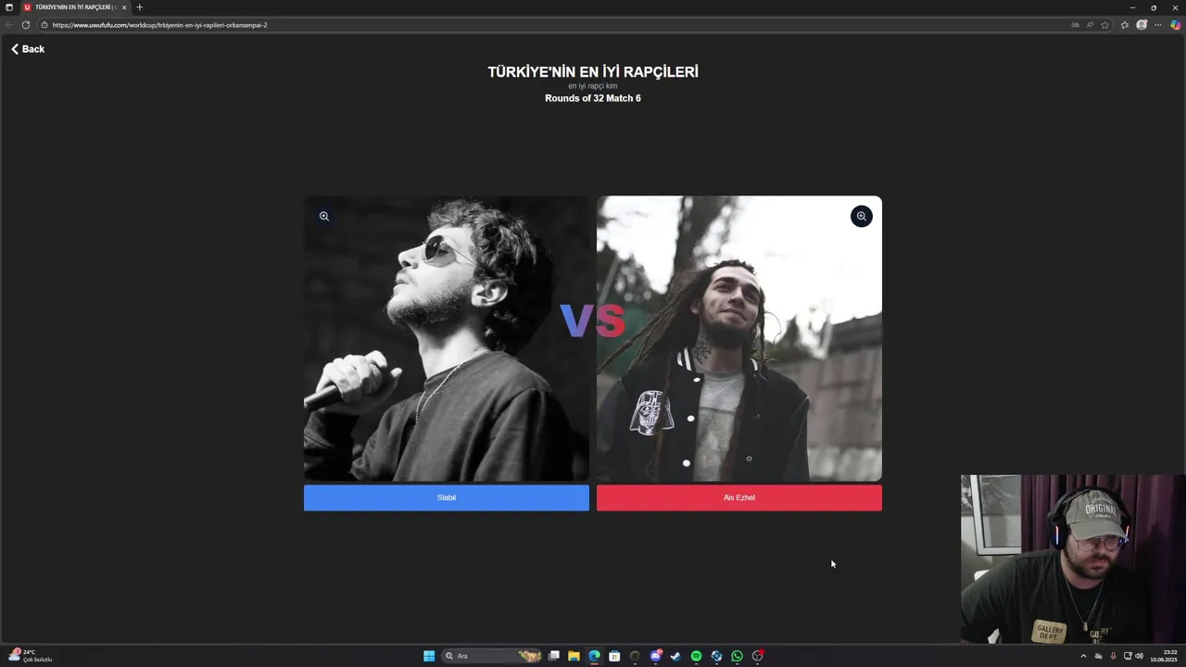Open the clock showing 23:22

coord(1164,656)
